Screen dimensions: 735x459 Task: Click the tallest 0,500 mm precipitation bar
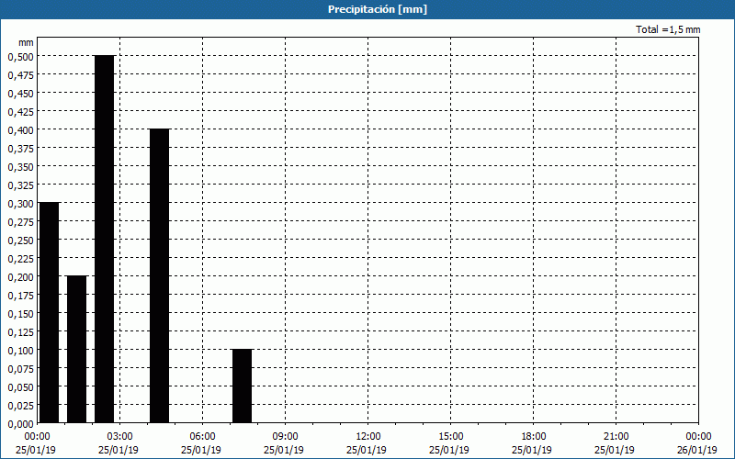(x=105, y=240)
